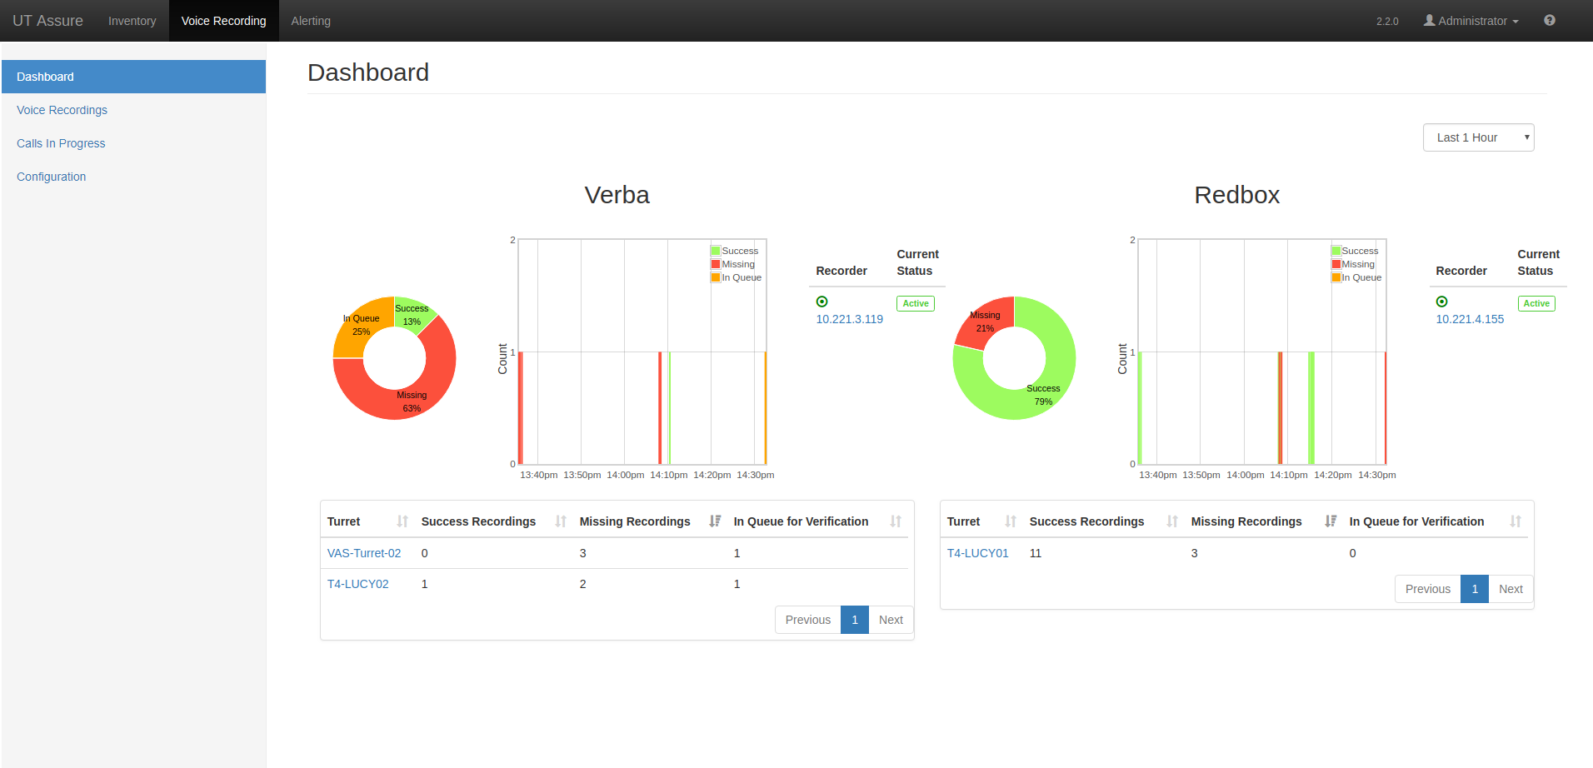
Task: Sort Verba table by In Queue icon
Action: click(x=896, y=521)
